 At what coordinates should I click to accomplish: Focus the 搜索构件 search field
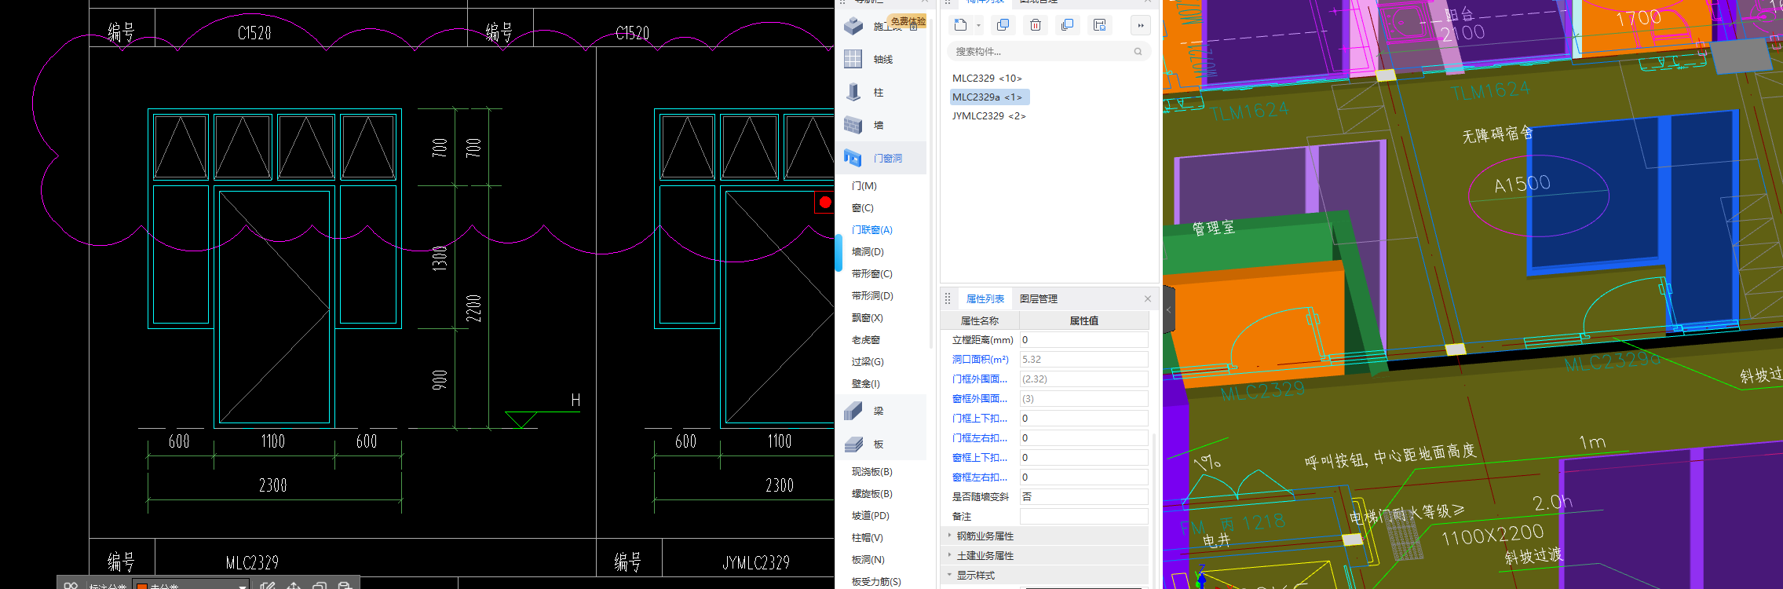tap(1049, 52)
